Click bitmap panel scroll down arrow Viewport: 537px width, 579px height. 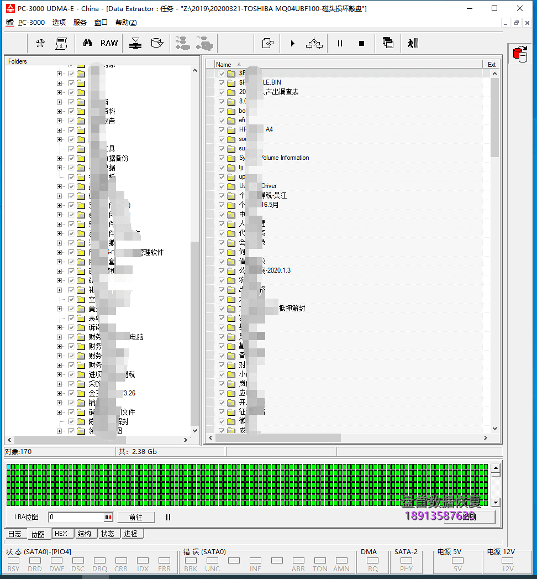(496, 503)
